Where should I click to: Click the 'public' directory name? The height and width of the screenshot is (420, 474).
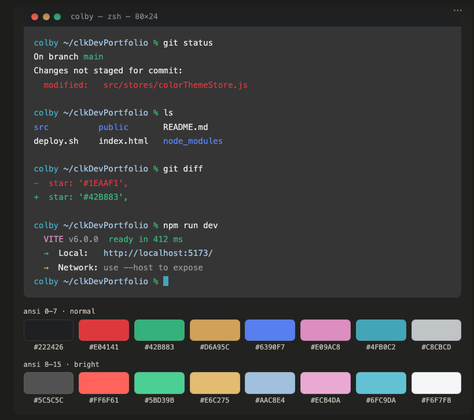113,127
